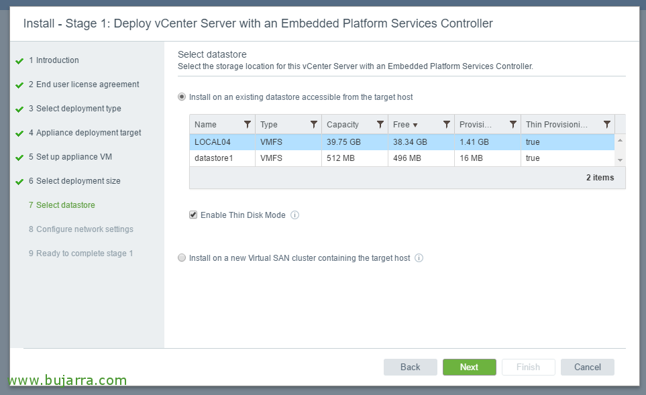Viewport: 646px width, 395px height.
Task: Open the Provisioned column filter icon
Action: tap(513, 124)
